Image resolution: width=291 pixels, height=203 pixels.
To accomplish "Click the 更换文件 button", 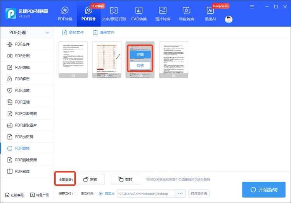I will (x=73, y=32).
